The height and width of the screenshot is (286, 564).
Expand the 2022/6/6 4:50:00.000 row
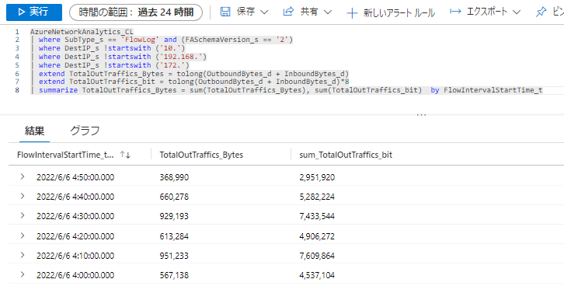(23, 176)
